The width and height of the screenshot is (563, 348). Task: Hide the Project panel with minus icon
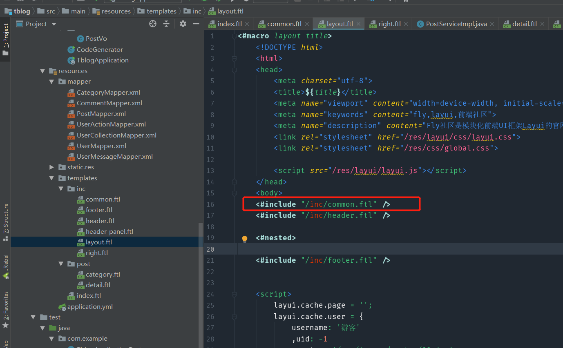(x=196, y=24)
